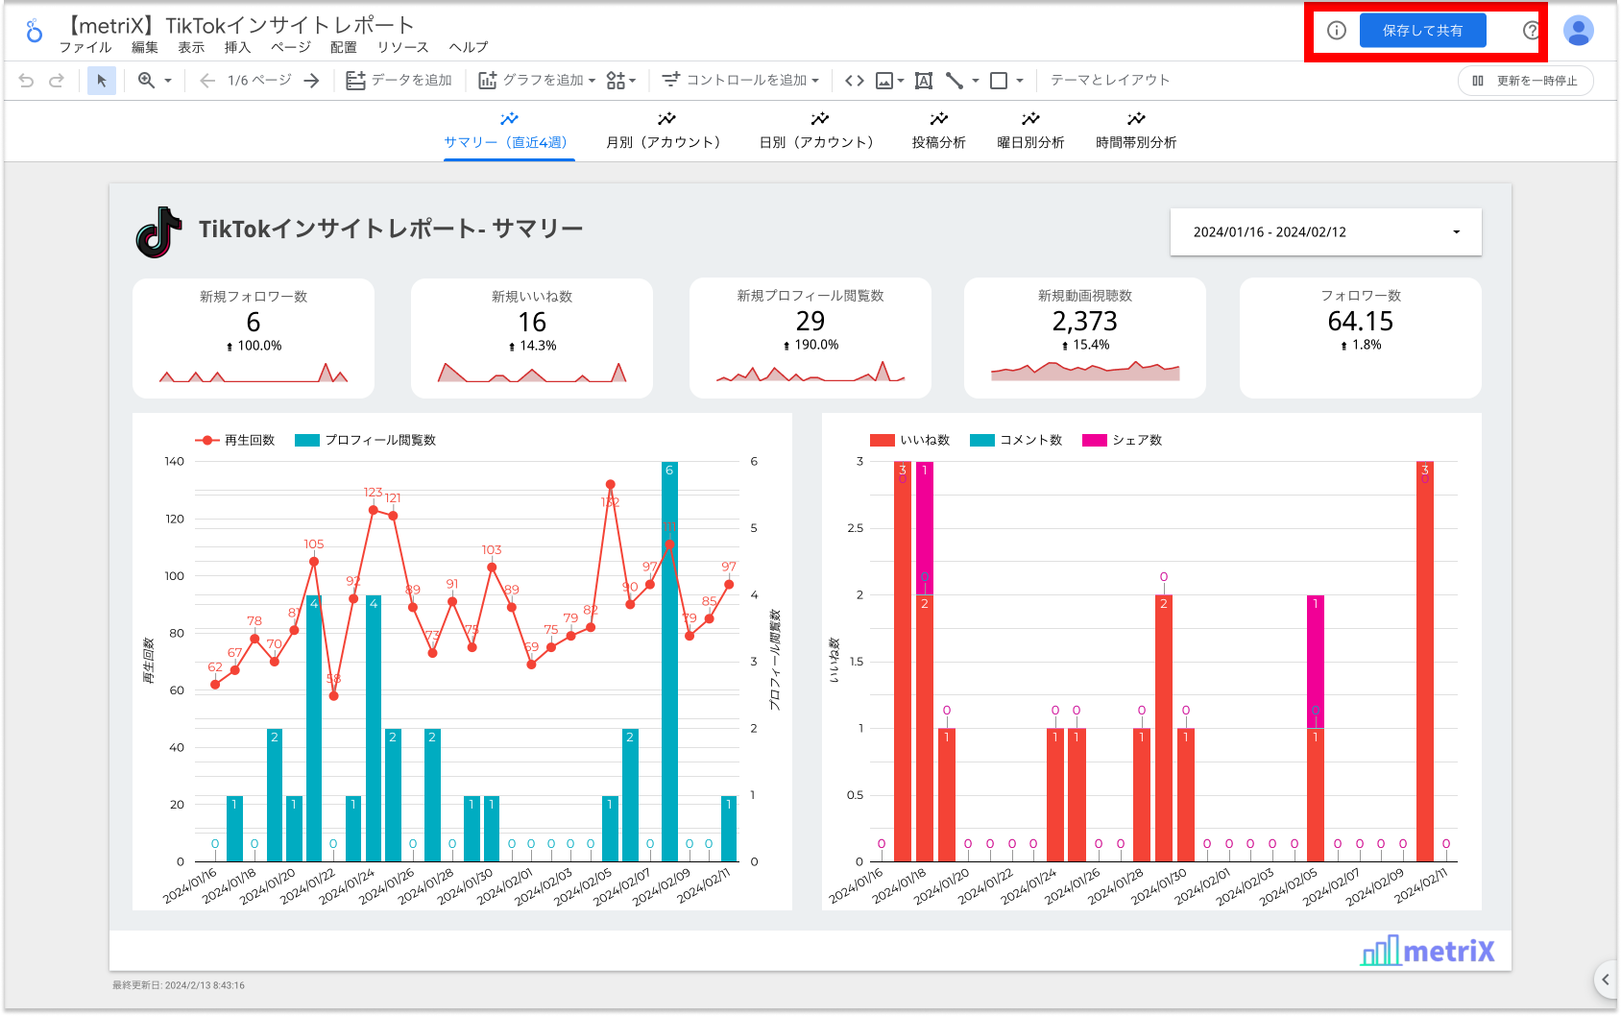
Task: Click プロフィール閲覧数 legend swatch
Action: (307, 441)
